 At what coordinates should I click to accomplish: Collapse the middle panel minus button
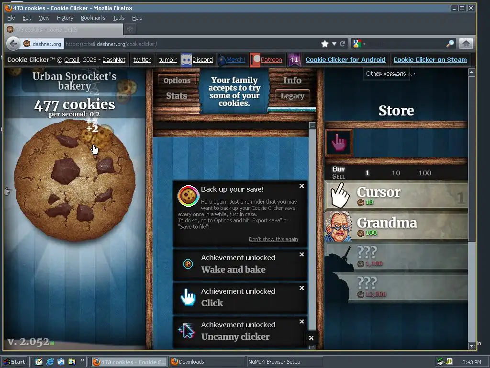pyautogui.click(x=312, y=126)
